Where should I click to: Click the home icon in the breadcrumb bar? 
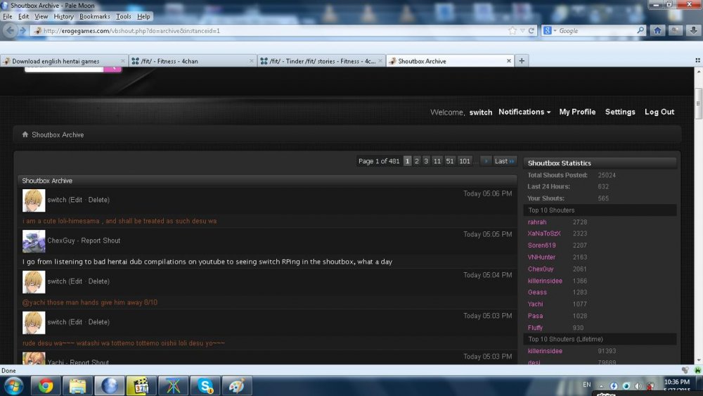coord(25,134)
